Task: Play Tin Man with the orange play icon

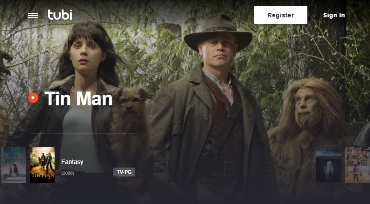Action: tap(33, 98)
